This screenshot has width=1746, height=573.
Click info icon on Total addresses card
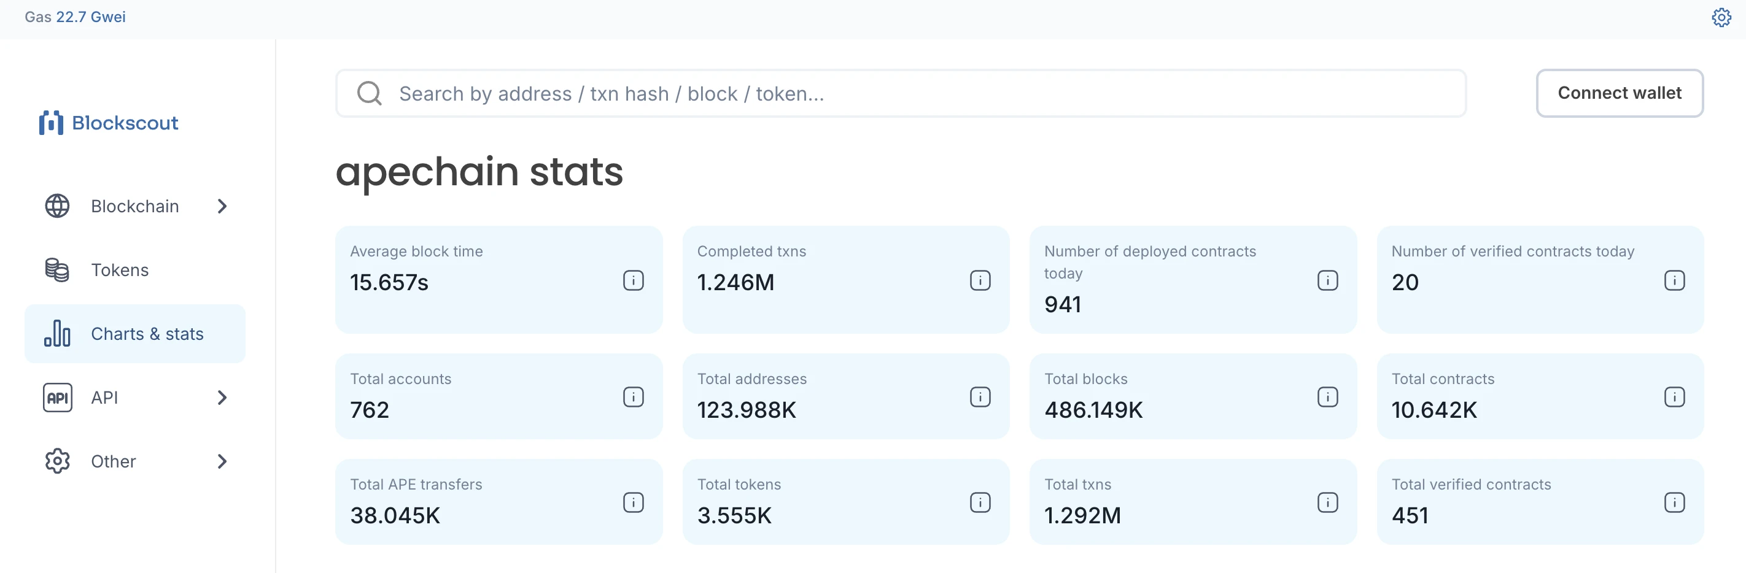(x=979, y=397)
